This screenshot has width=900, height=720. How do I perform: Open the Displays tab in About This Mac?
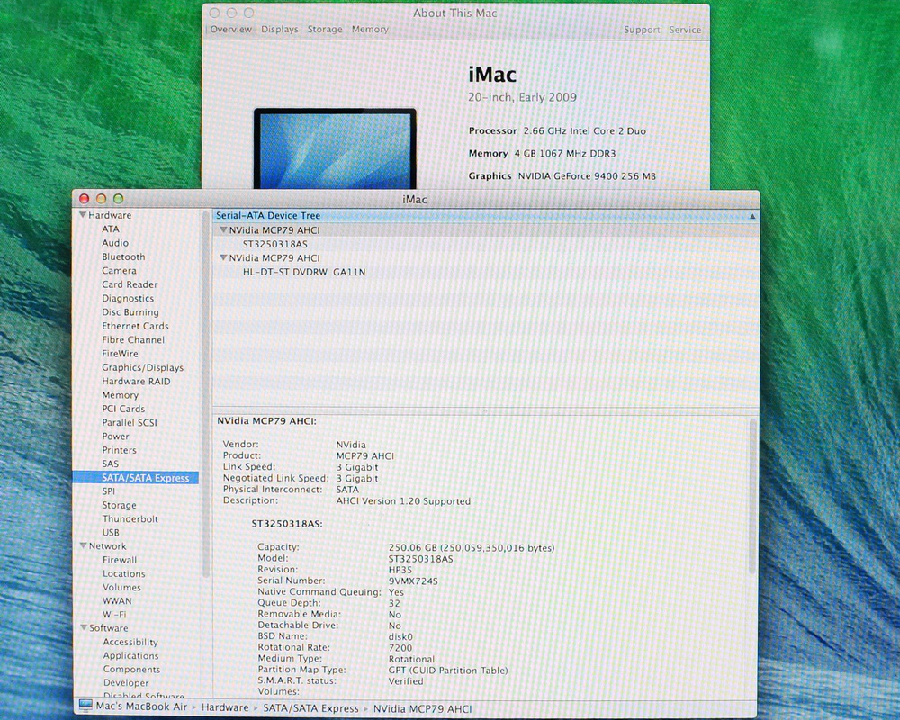tap(280, 30)
